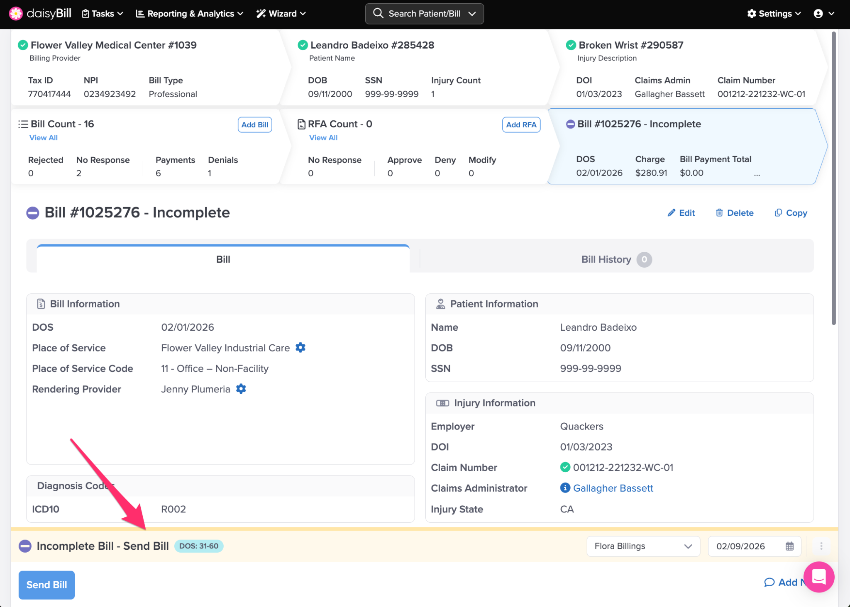
Task: Open the intercom chat bubble icon
Action: 818,577
